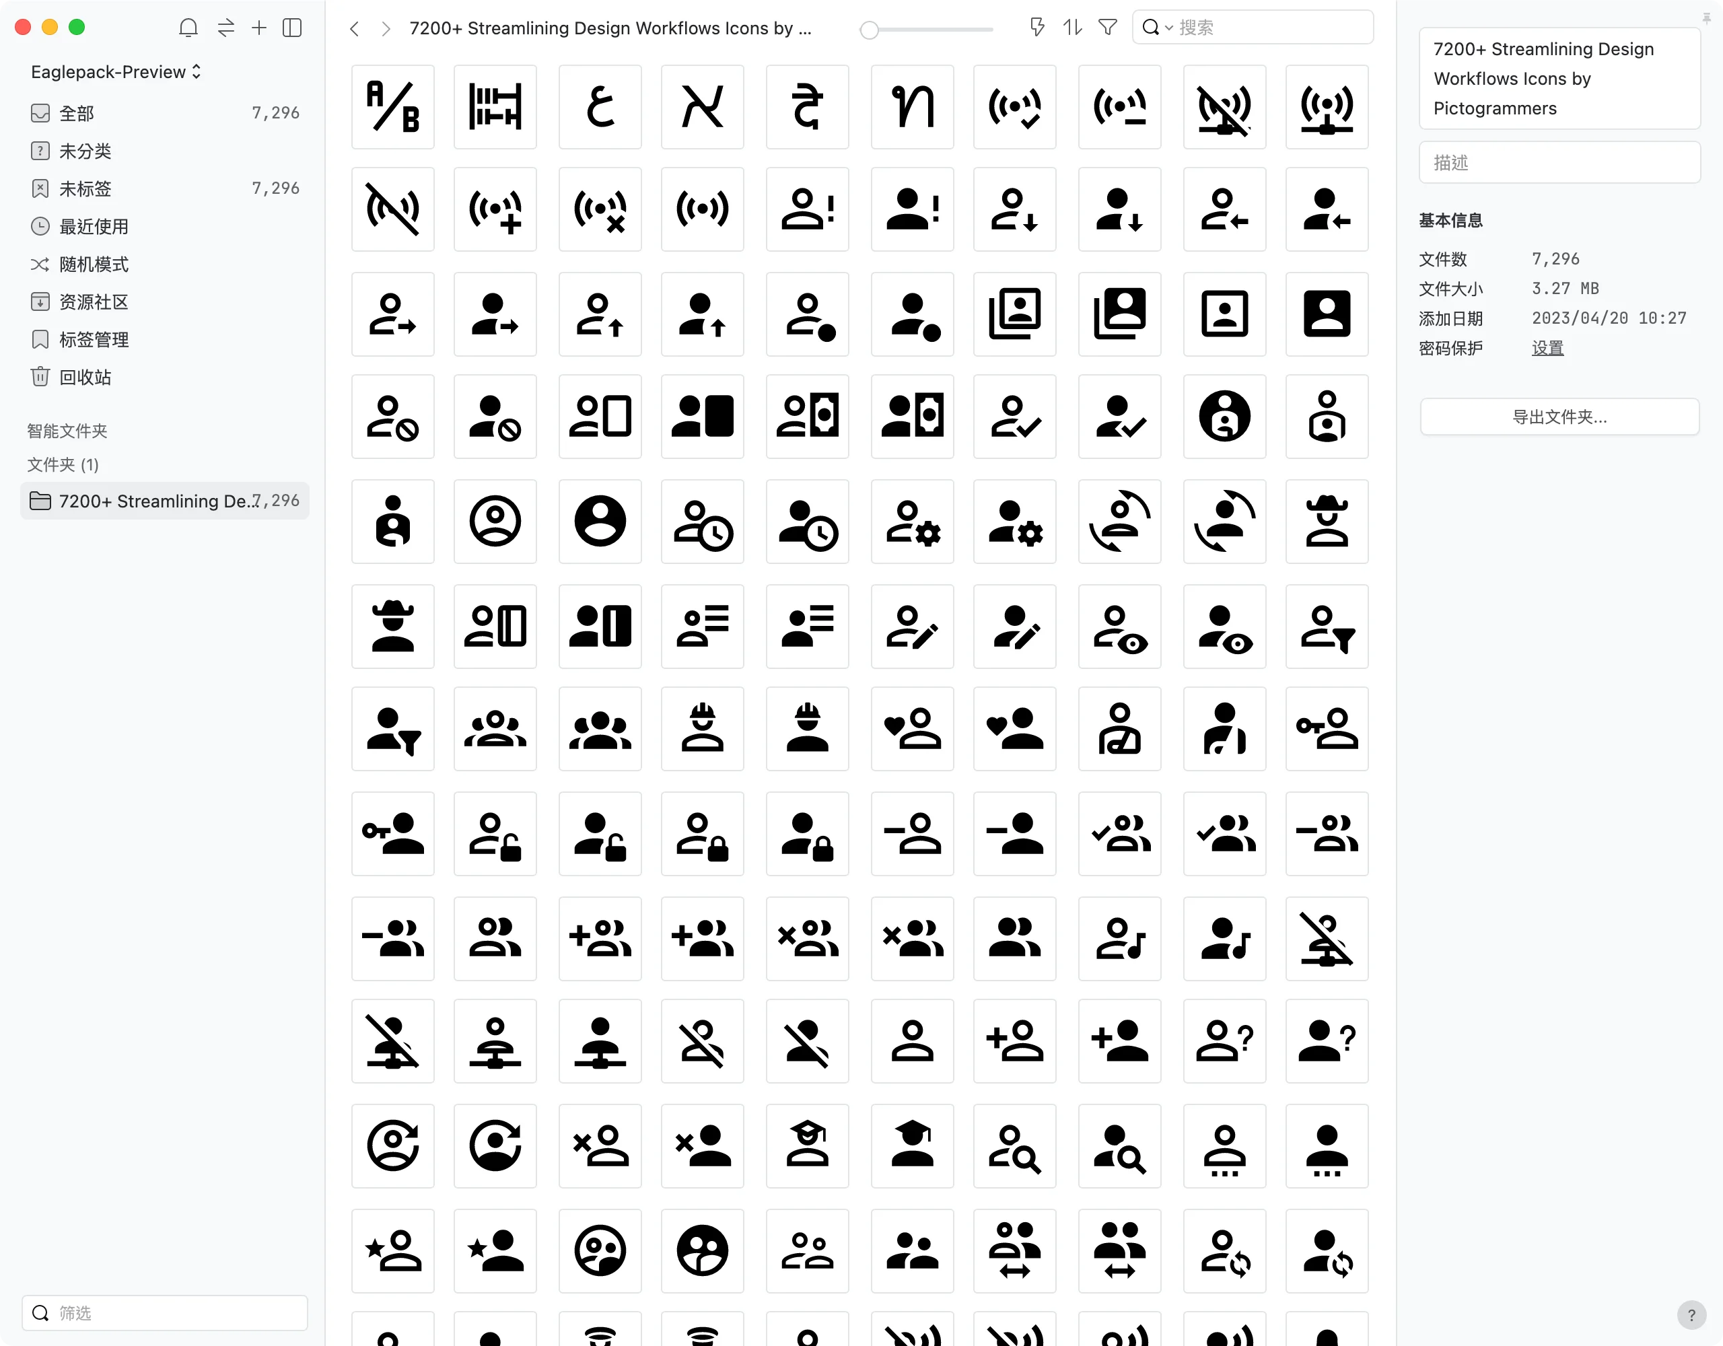Select the access point plus icon
Viewport: 1723px width, 1346px height.
(x=495, y=209)
